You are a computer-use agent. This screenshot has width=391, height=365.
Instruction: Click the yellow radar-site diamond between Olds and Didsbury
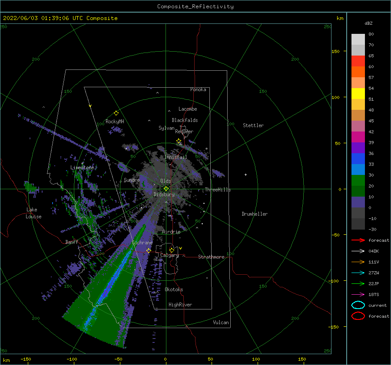[x=166, y=189]
